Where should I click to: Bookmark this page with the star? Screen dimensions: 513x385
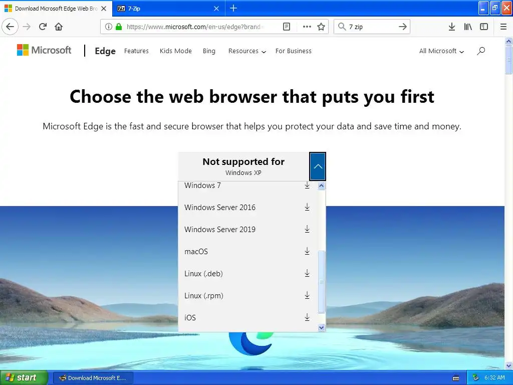click(321, 27)
